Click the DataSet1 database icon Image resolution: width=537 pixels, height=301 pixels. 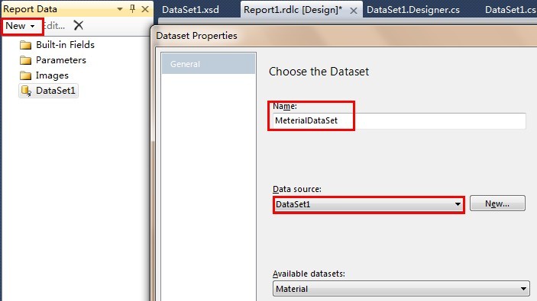pyautogui.click(x=26, y=91)
